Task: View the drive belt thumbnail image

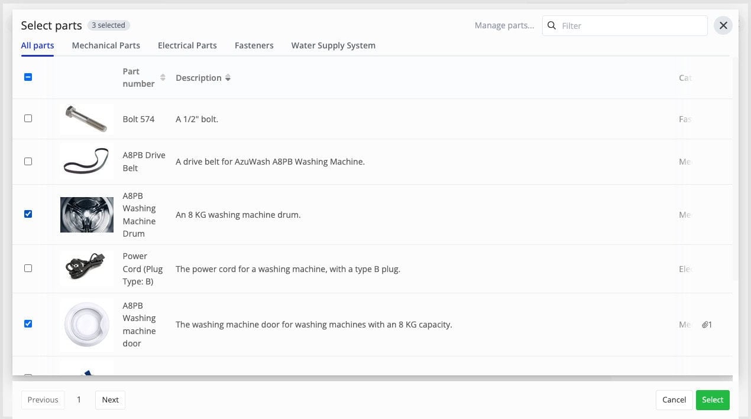Action: [86, 161]
